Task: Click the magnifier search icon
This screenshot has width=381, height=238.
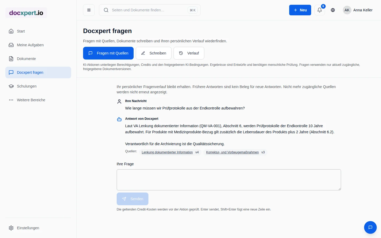Action: (x=106, y=10)
